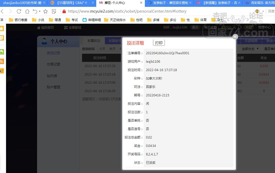Open 哔哩哔哩 bookmark

pos(92,20)
